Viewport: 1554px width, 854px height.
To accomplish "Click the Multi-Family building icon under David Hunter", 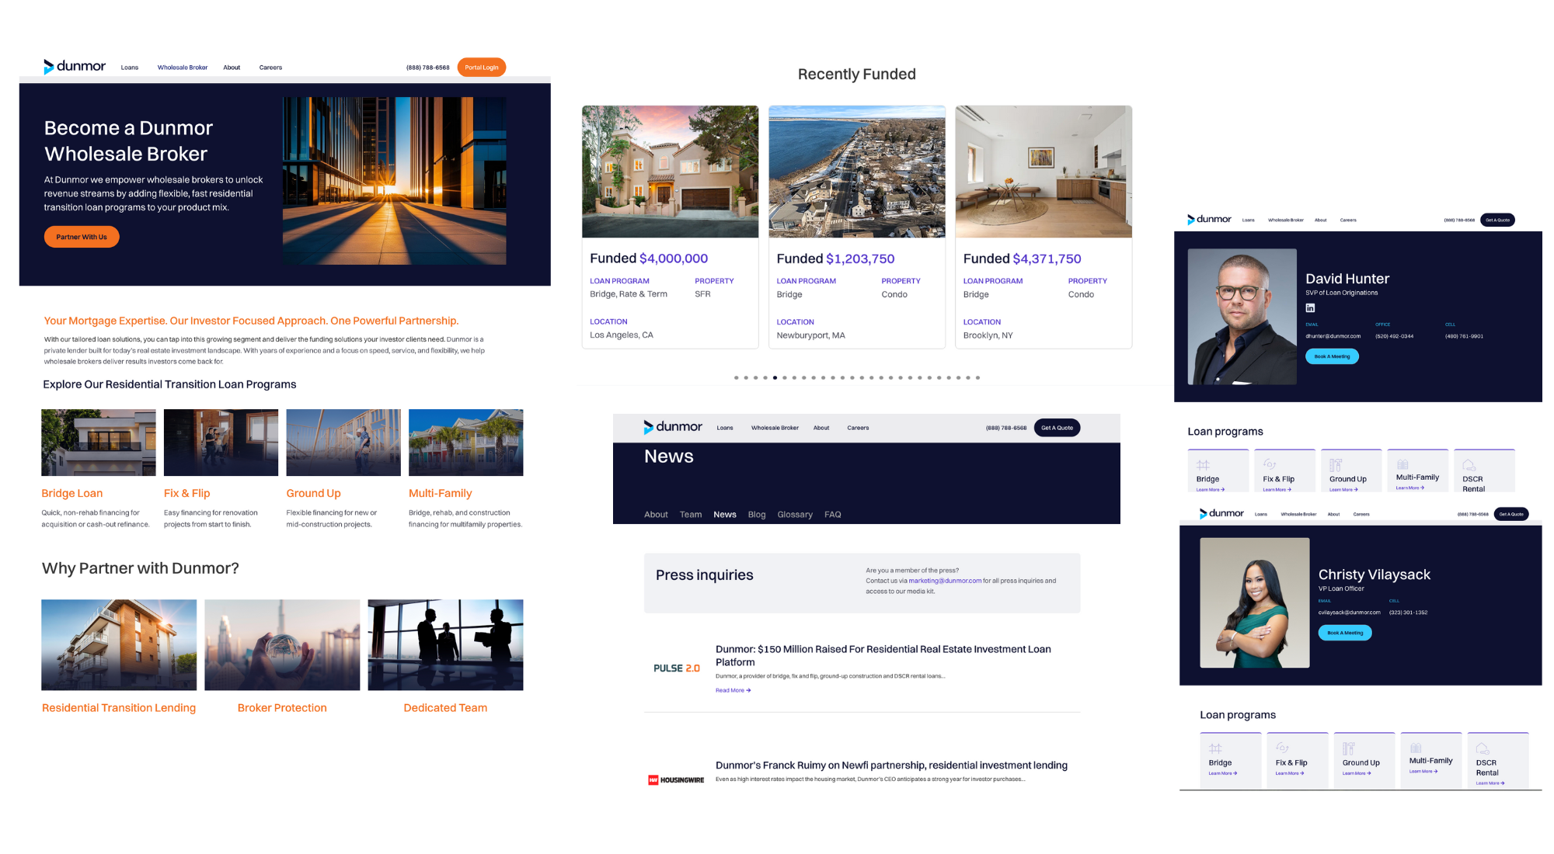I will [x=1402, y=464].
